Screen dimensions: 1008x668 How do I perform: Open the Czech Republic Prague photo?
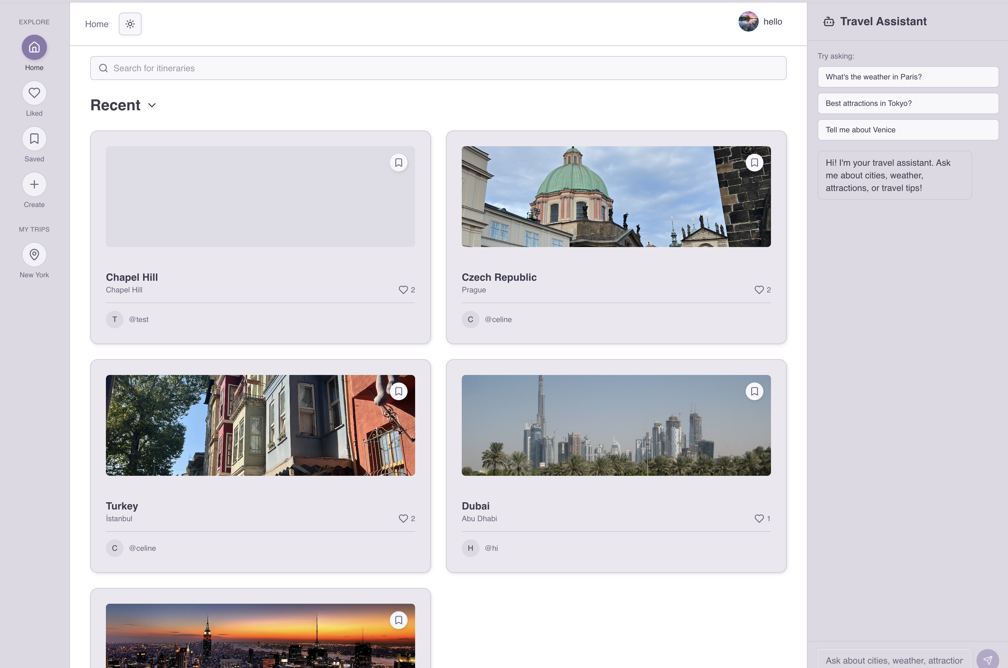click(x=616, y=197)
